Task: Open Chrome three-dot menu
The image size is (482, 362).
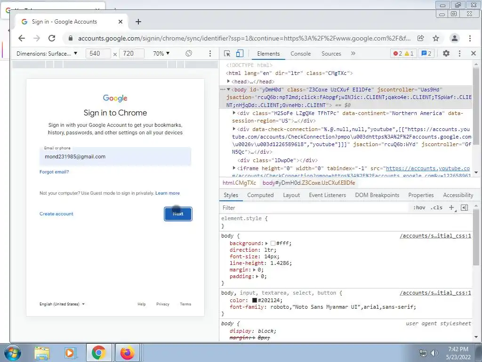Action: [x=470, y=38]
